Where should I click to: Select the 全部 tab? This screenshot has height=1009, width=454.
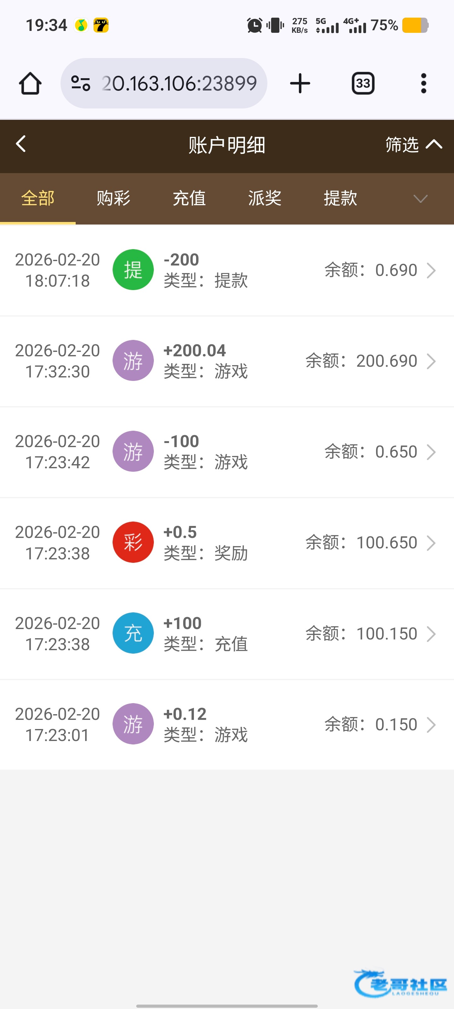click(x=38, y=198)
